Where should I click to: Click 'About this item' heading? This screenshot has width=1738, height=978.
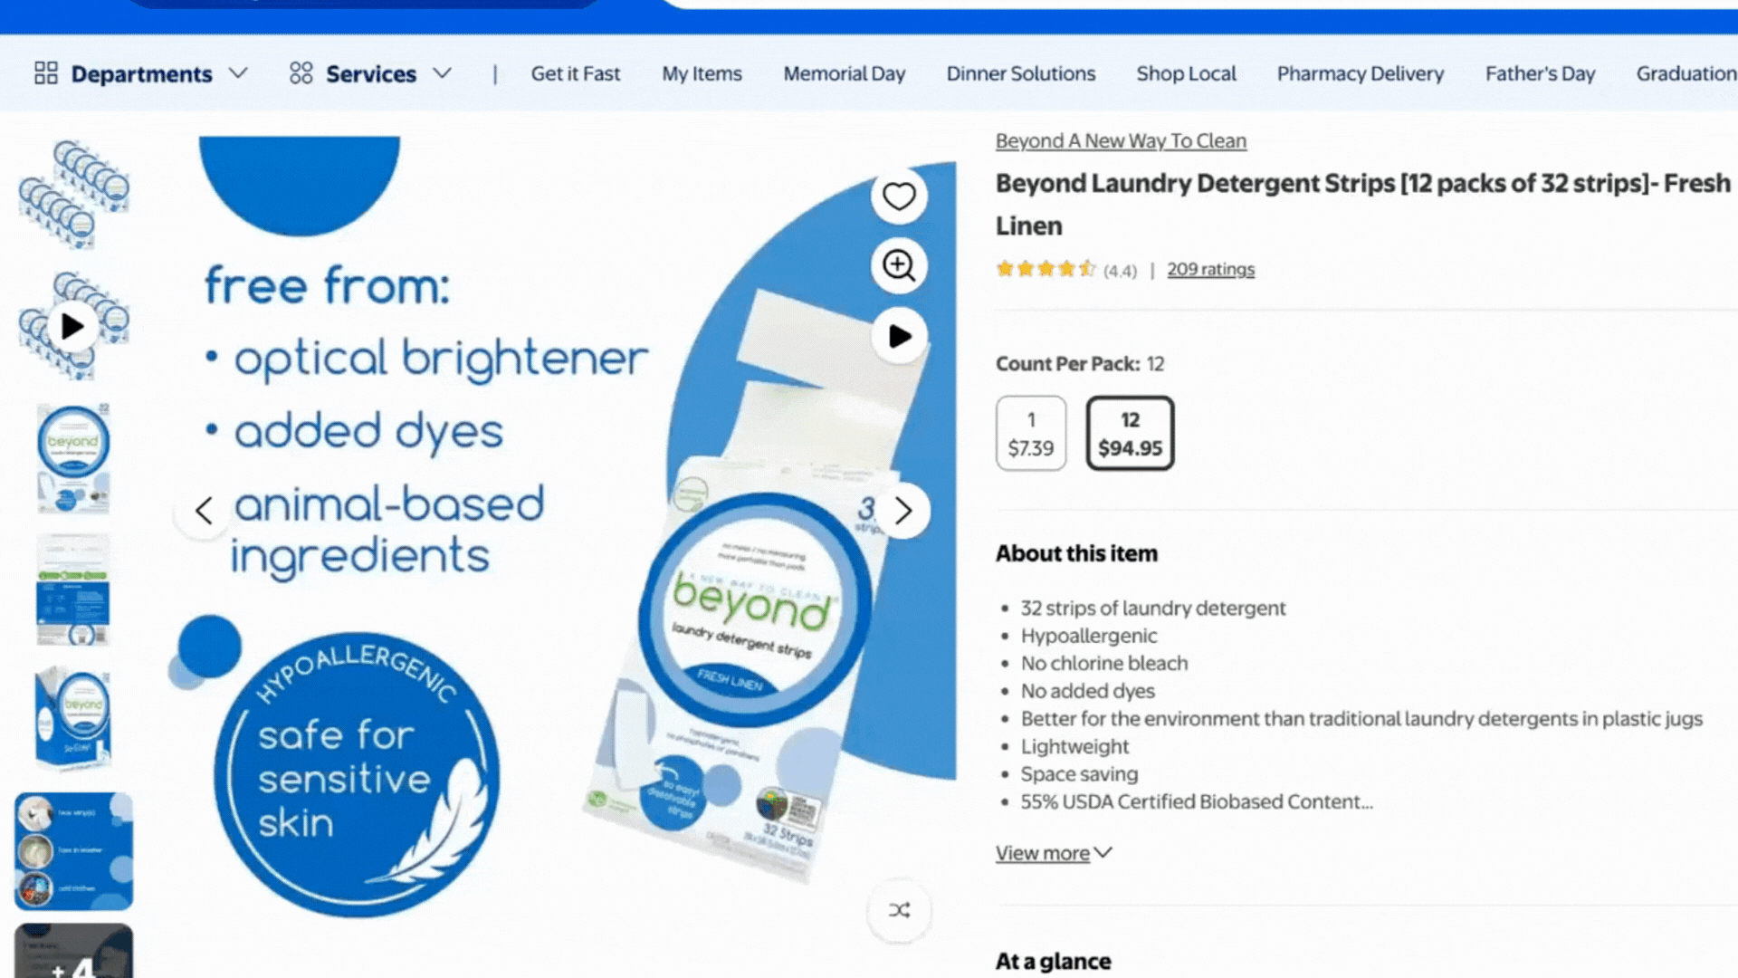[x=1076, y=553]
